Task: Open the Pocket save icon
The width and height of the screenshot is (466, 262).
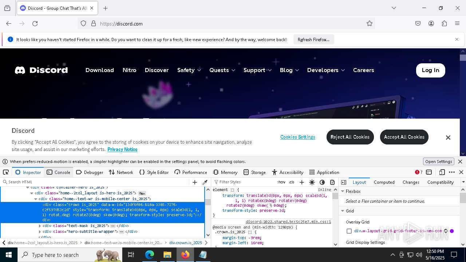Action: pyautogui.click(x=418, y=24)
